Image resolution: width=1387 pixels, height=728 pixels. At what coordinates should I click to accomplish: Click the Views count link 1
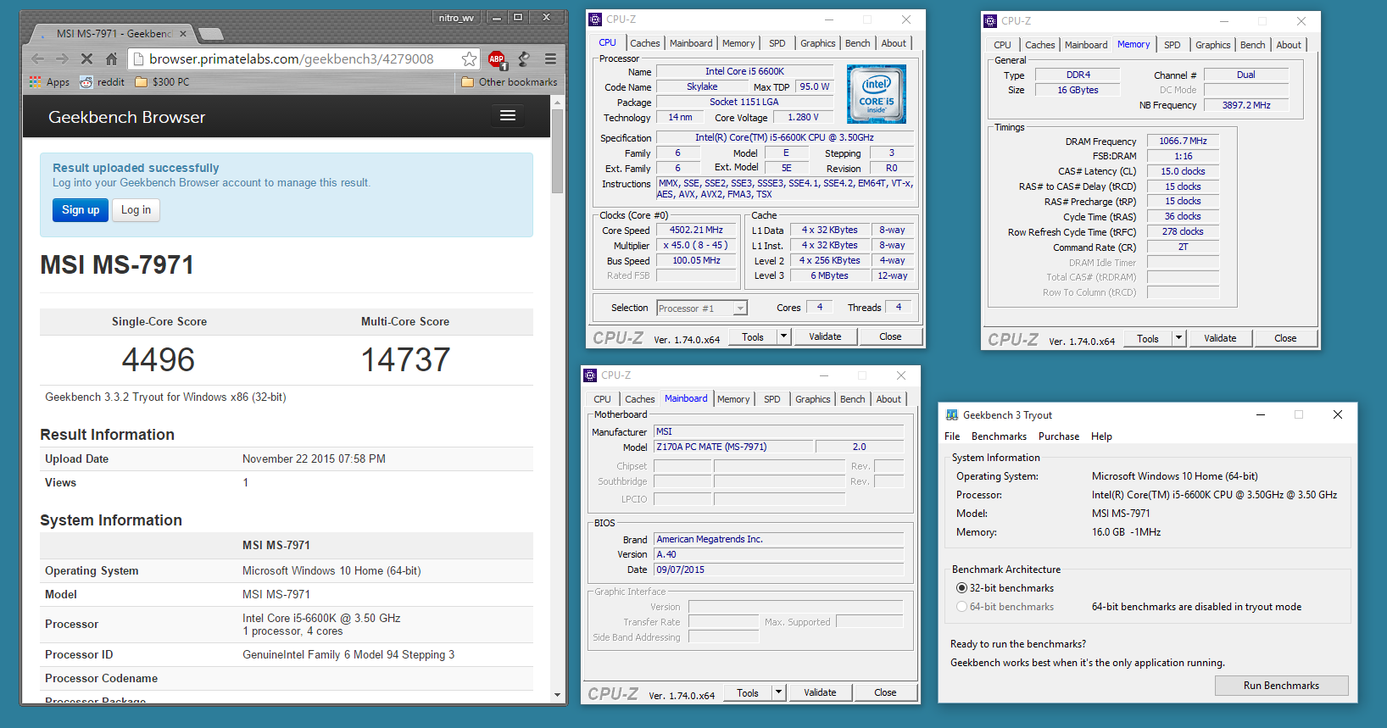coord(246,482)
